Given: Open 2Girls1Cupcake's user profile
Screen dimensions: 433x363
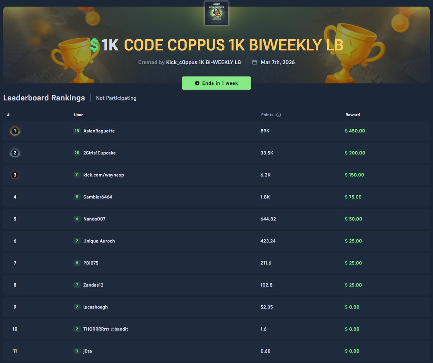Looking at the screenshot, I should [x=100, y=153].
